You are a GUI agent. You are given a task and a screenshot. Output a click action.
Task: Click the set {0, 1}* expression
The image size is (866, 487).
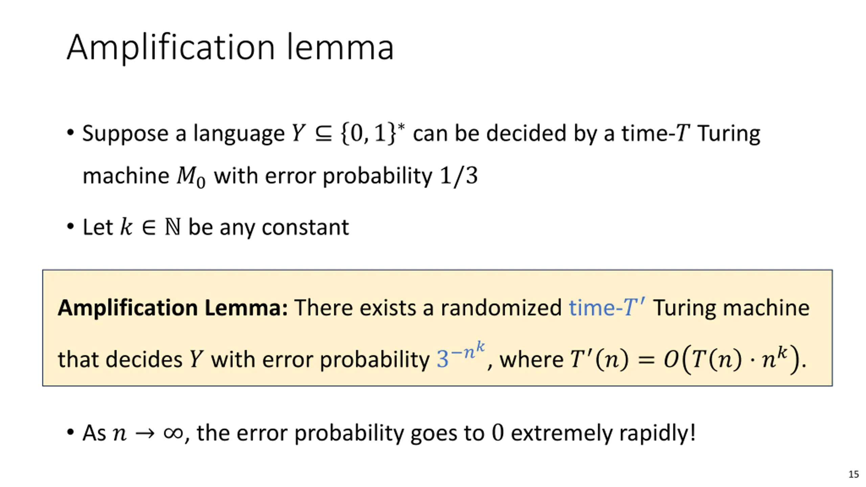point(373,133)
